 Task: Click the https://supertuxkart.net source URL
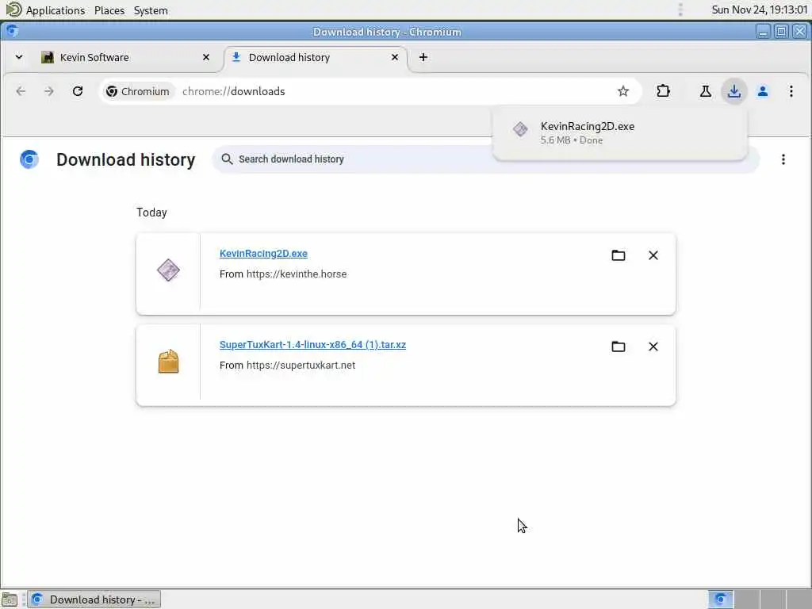pyautogui.click(x=301, y=365)
